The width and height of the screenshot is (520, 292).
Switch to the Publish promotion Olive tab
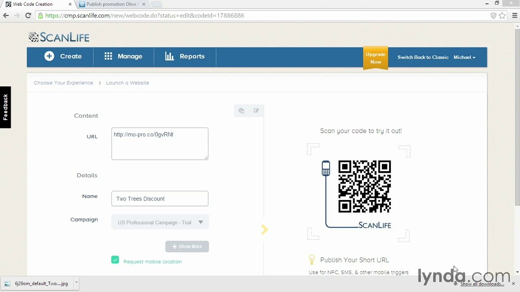[x=112, y=4]
